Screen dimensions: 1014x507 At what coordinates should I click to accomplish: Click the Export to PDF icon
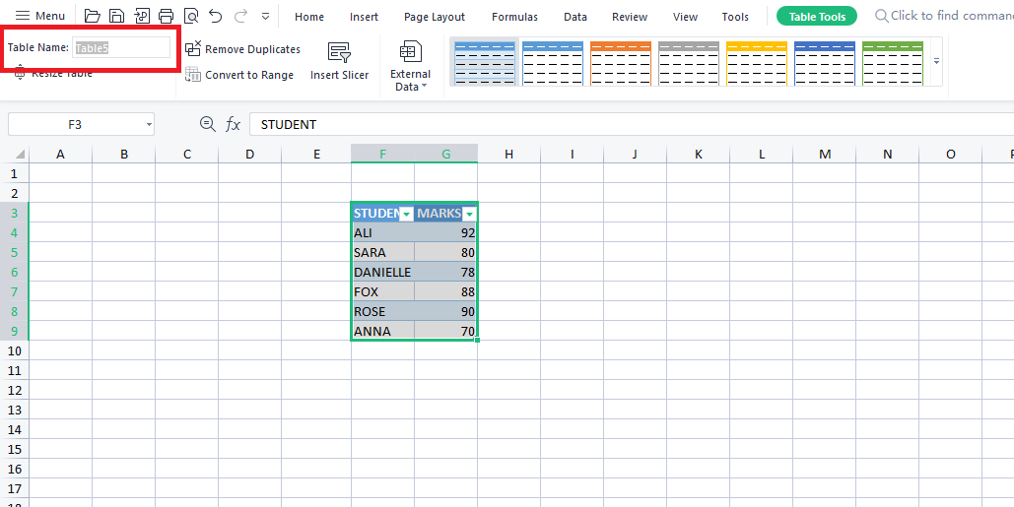click(142, 16)
